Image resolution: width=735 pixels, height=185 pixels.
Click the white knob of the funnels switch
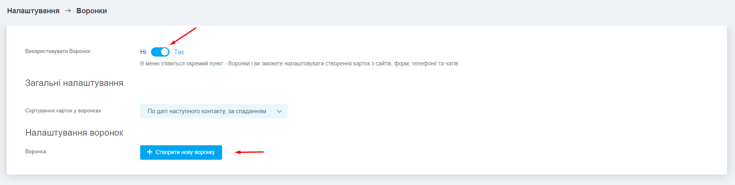[165, 52]
